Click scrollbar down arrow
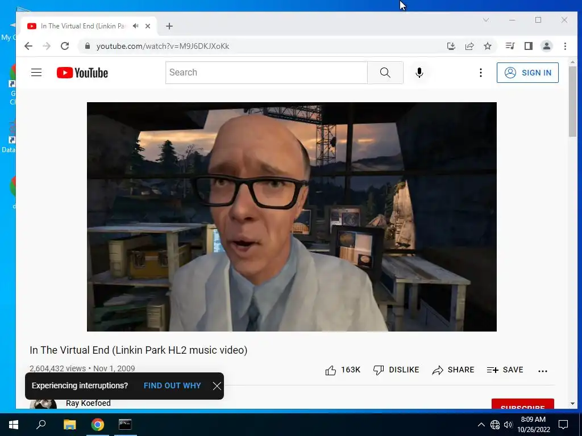 (x=572, y=404)
